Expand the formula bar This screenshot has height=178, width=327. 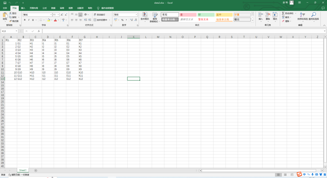pyautogui.click(x=324, y=31)
